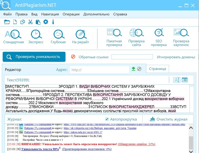Start Стандартная check
Viewport: 199px width, 153px height.
pyautogui.click(x=14, y=37)
